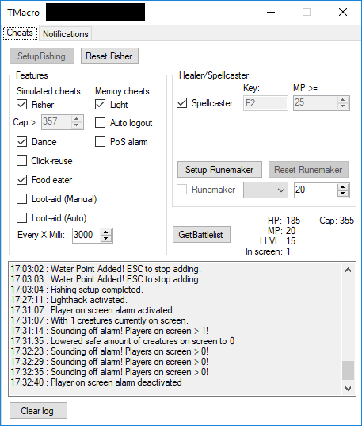Click the Cap: 355 status value

(337, 221)
